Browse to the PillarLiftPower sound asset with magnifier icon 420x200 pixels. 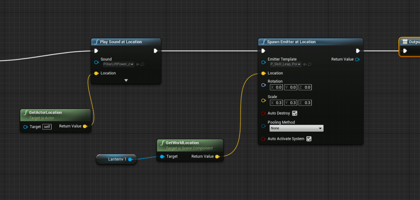point(142,64)
